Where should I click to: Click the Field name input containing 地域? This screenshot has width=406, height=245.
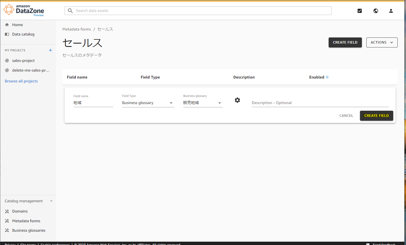[x=93, y=103]
